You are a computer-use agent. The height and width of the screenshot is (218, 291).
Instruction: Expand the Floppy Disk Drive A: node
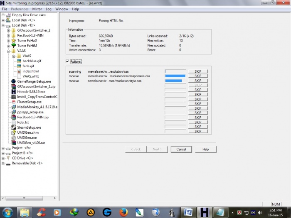click(3, 15)
